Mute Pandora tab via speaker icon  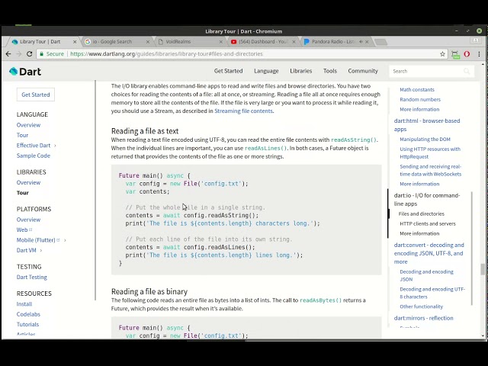[361, 41]
